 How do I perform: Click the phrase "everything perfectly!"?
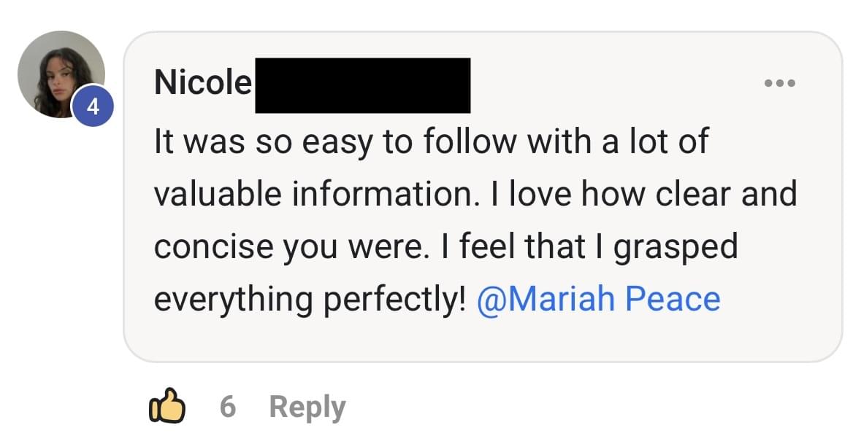[310, 299]
